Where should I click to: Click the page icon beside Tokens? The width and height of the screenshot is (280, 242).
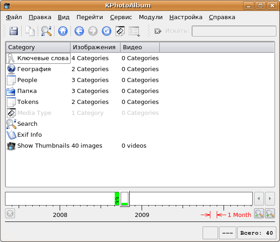[x=11, y=102]
